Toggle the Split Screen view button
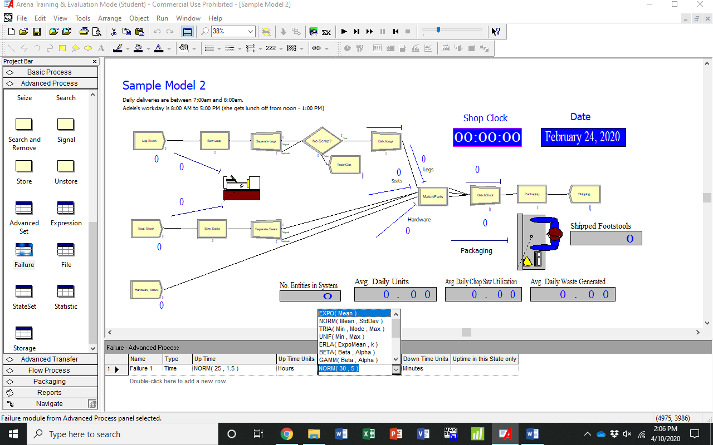The width and height of the screenshot is (713, 445). click(x=188, y=32)
